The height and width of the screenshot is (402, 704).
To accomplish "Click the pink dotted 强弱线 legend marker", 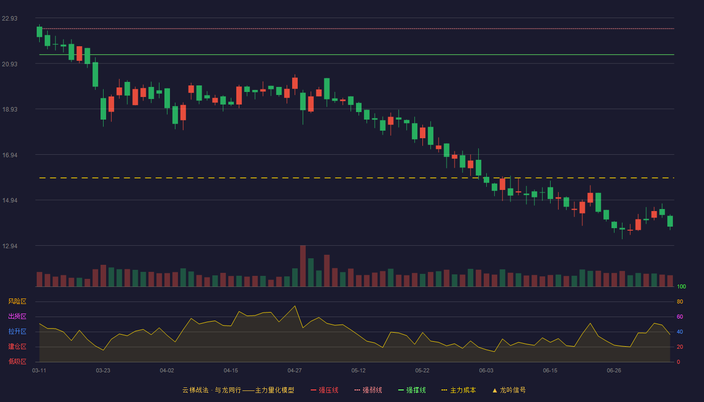I will (x=358, y=390).
